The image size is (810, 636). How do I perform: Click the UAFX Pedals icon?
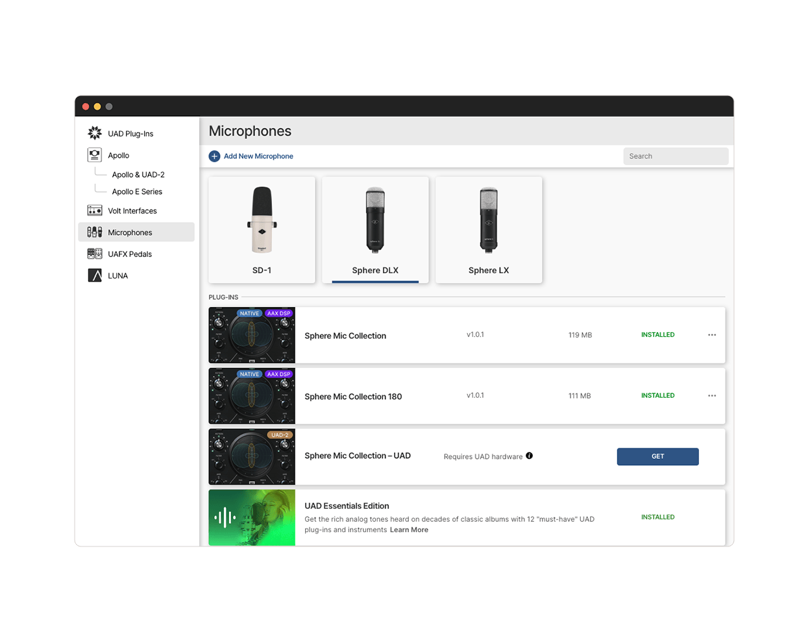(x=95, y=254)
